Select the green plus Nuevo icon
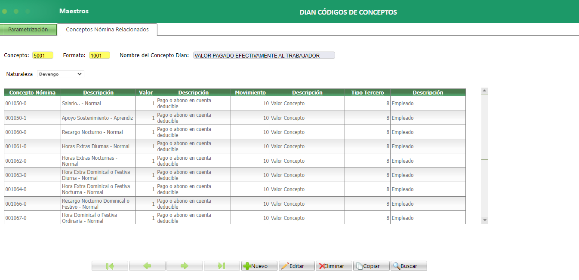The width and height of the screenshot is (579, 280). click(247, 265)
